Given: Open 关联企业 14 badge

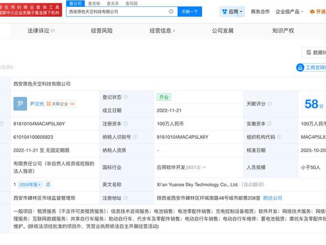Looking at the screenshot, I should click(60, 104).
